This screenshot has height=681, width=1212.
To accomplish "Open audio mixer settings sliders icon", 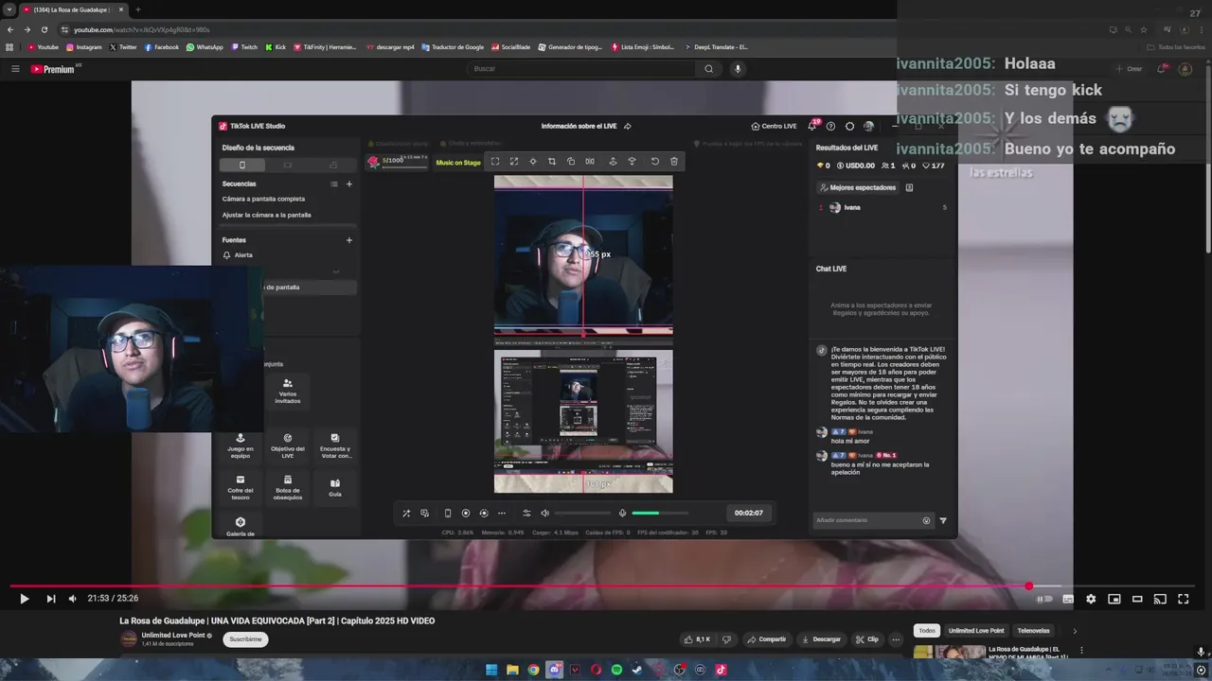I will coord(526,514).
